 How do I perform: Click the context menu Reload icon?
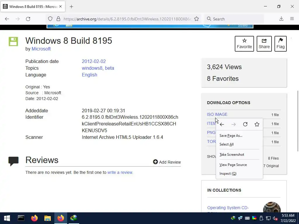(245, 124)
